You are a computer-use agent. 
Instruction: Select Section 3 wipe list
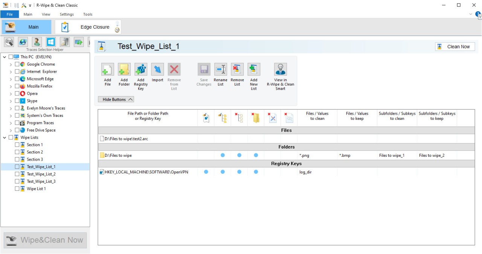pyautogui.click(x=35, y=159)
